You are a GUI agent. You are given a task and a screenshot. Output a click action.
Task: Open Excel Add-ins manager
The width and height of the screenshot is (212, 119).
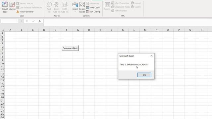click(57, 7)
